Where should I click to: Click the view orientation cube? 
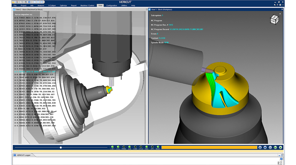(274, 20)
